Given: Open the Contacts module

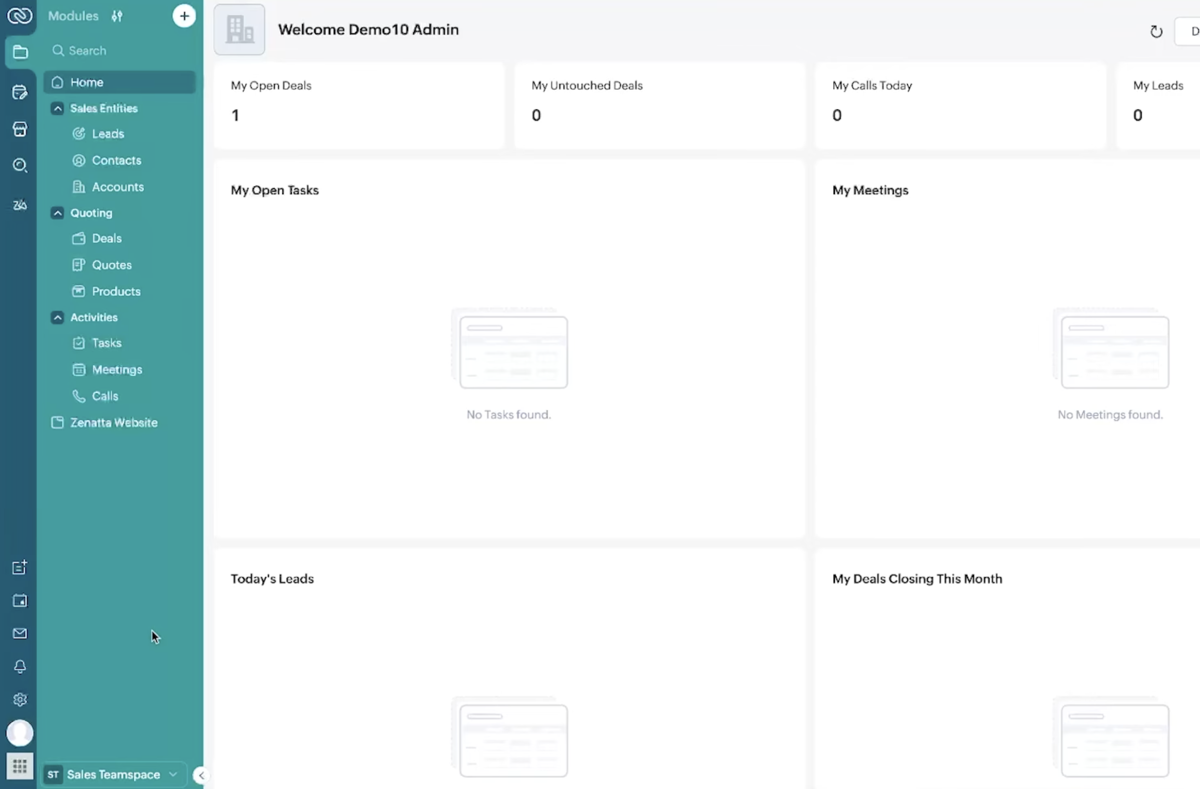Looking at the screenshot, I should click(116, 160).
